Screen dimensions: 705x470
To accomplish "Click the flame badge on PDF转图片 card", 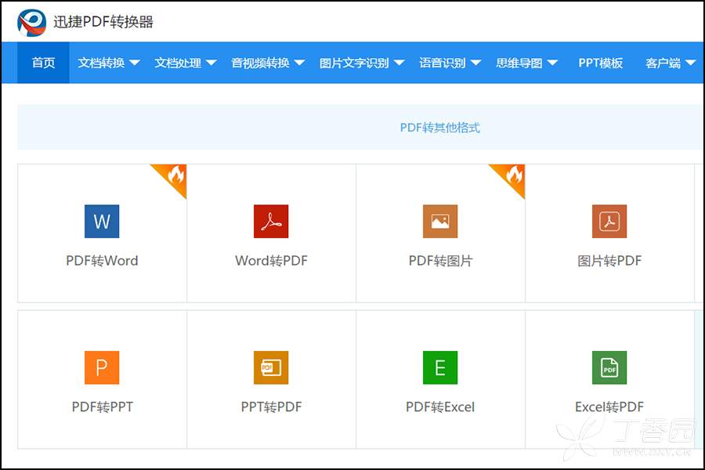I will pos(513,175).
